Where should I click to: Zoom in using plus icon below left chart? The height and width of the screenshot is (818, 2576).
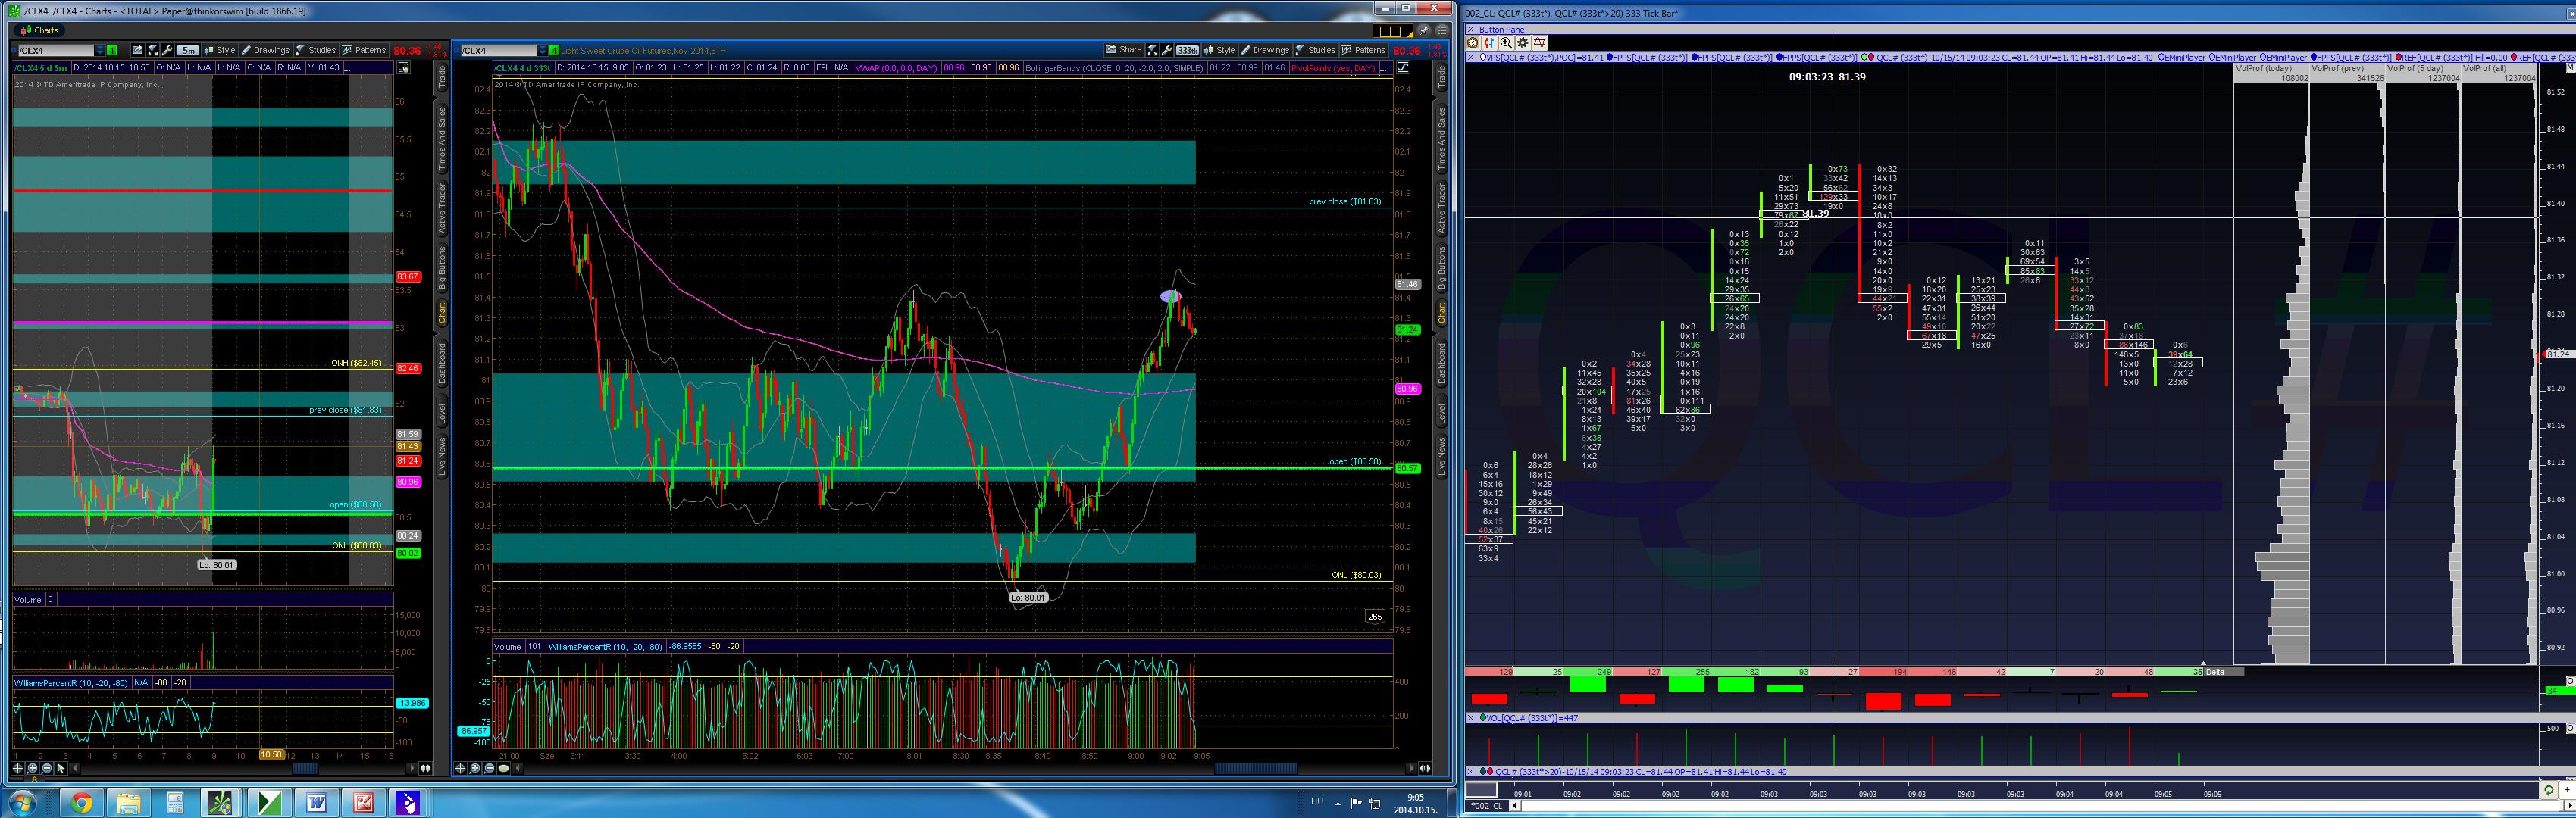[32, 768]
